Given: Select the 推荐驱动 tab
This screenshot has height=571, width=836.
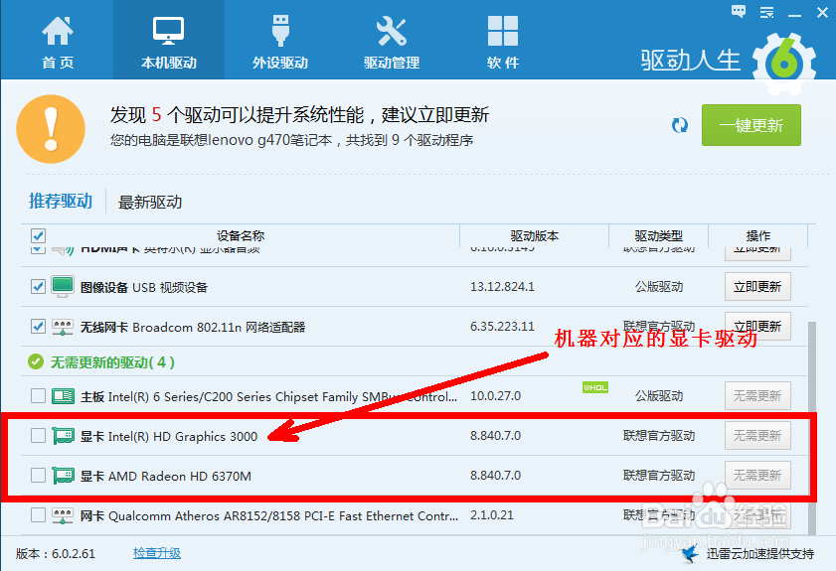Looking at the screenshot, I should 61,201.
